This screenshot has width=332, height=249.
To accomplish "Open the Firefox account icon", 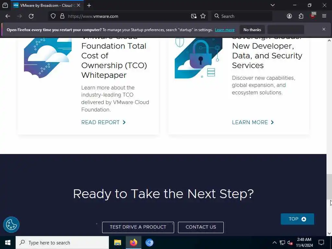I will point(289,16).
